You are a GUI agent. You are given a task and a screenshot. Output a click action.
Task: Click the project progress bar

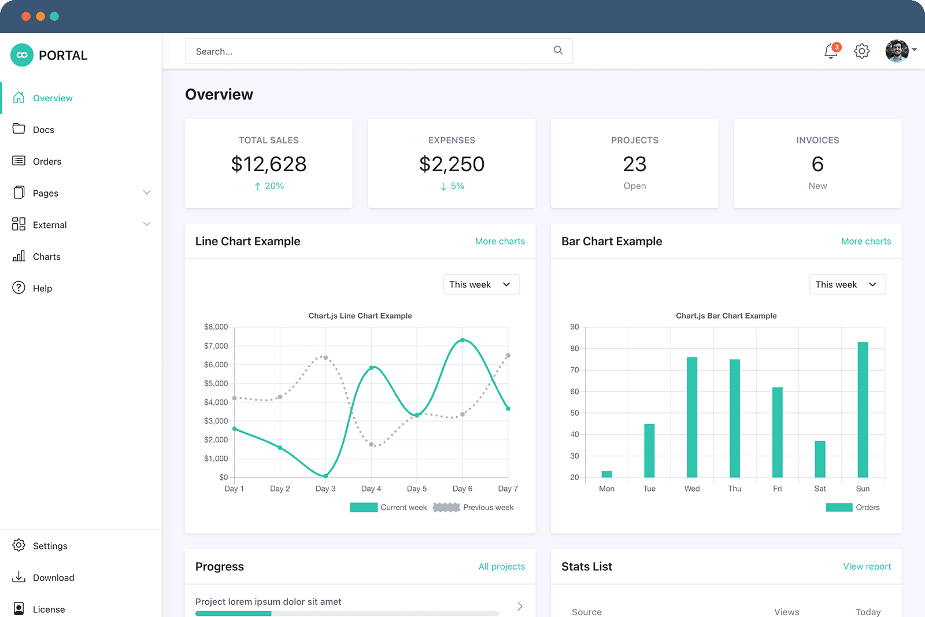[x=347, y=614]
